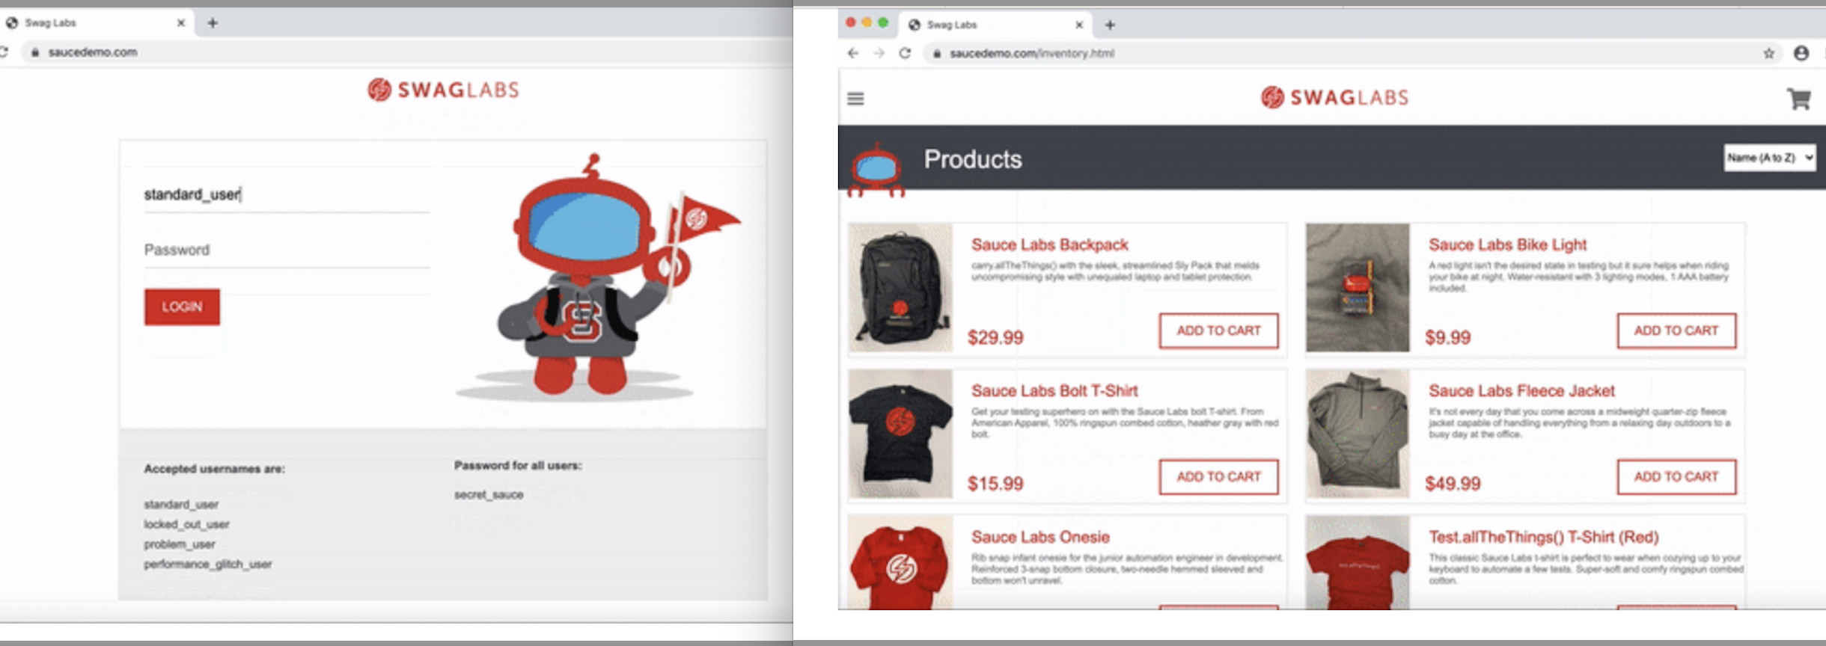Click the red macOS close dot
The height and width of the screenshot is (646, 1826).
(850, 22)
